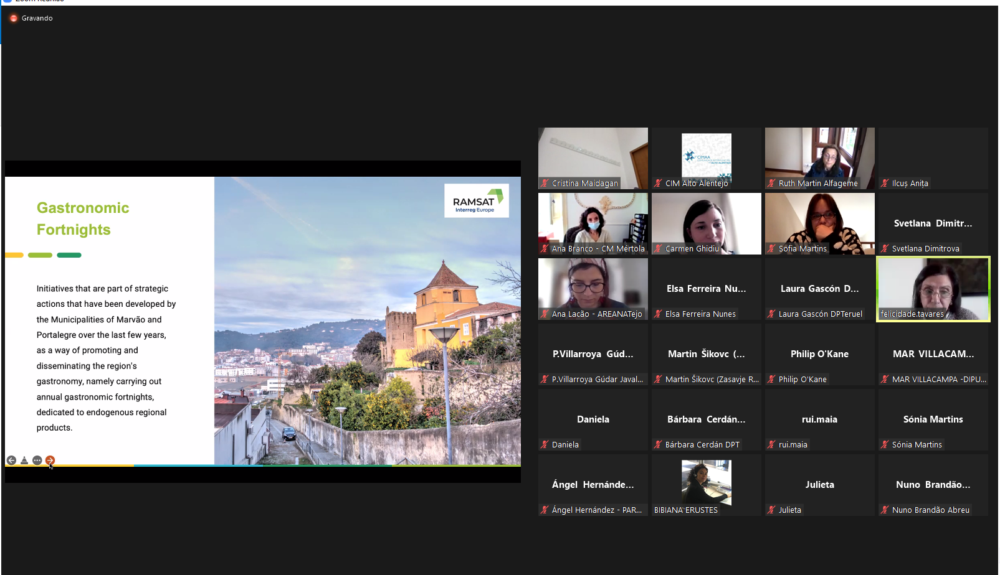Click large 'Sónia Martins' name in tile center

coord(933,419)
